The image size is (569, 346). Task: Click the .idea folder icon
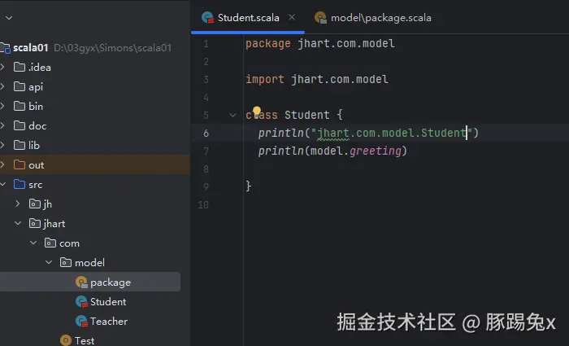click(20, 67)
